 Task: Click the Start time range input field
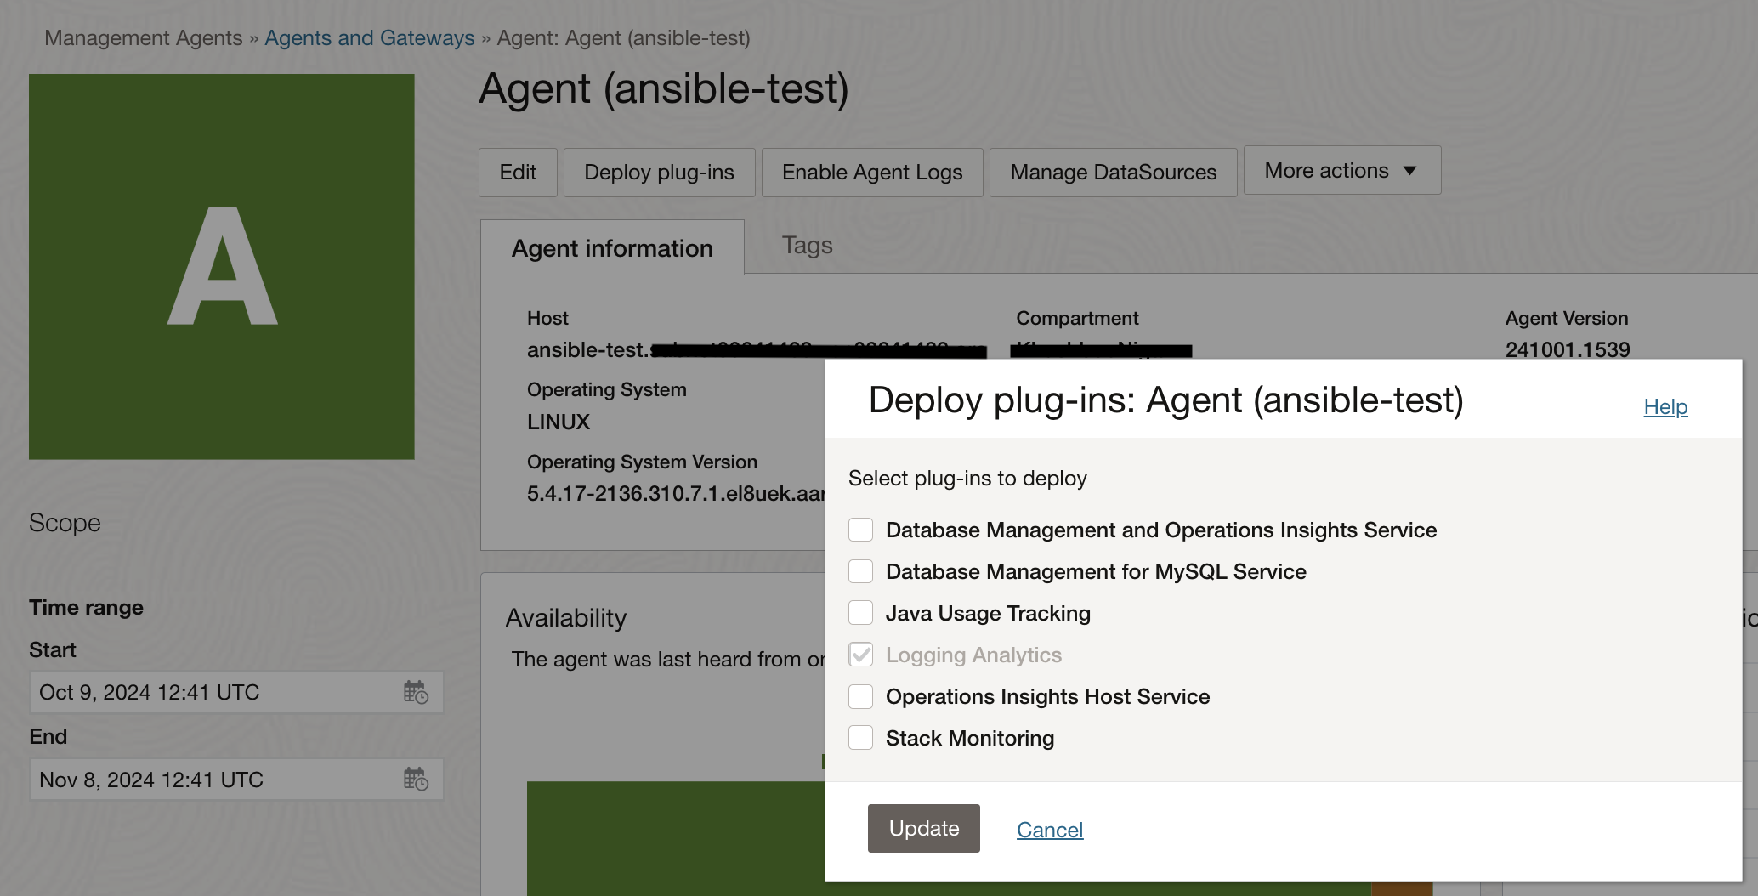pyautogui.click(x=213, y=693)
